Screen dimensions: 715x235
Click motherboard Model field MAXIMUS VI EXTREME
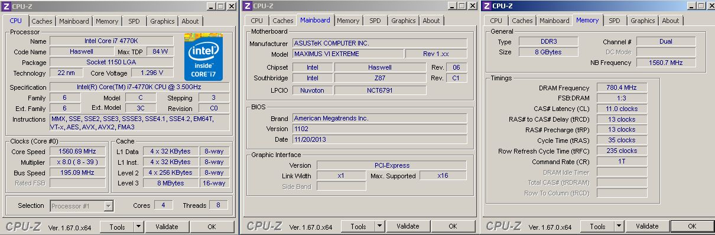click(348, 54)
